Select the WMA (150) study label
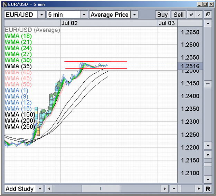Screen dimensions: 216x196 pos(20,114)
